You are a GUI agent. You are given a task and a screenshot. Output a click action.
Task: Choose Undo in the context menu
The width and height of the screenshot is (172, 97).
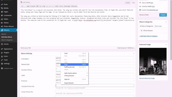click(75, 53)
